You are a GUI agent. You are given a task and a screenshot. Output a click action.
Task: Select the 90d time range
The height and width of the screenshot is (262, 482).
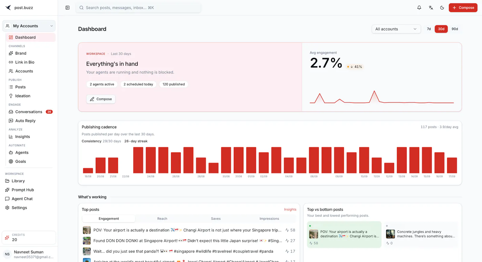455,29
